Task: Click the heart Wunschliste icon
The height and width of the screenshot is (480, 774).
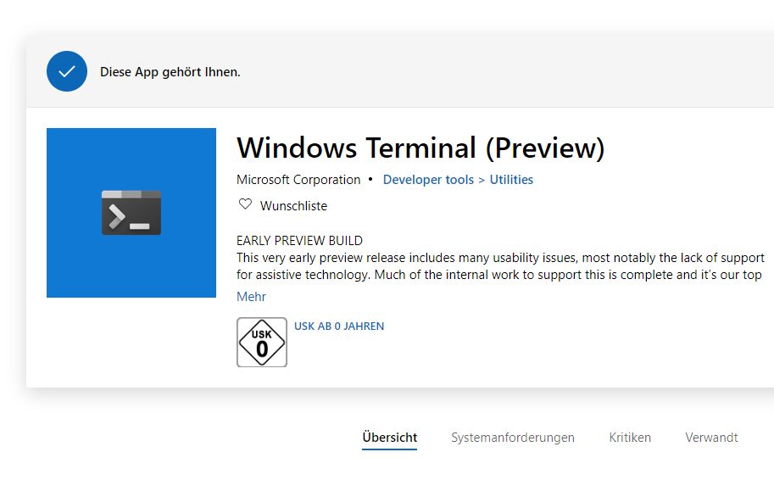Action: point(245,204)
